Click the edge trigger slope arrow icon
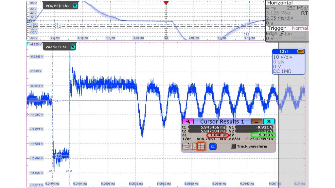335x188 pixels. coord(282,34)
